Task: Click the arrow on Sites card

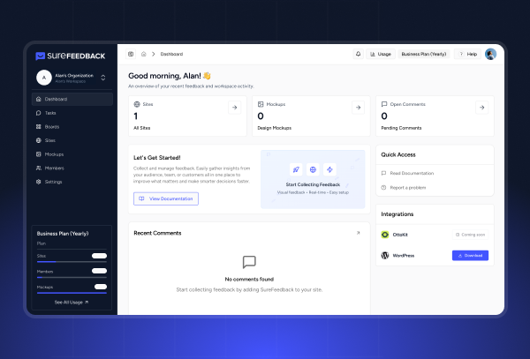Action: (233, 108)
